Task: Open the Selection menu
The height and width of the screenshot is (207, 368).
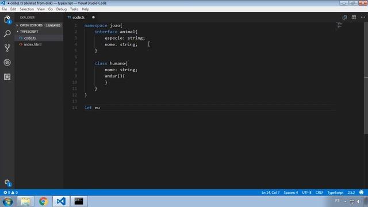Action: coord(26,9)
